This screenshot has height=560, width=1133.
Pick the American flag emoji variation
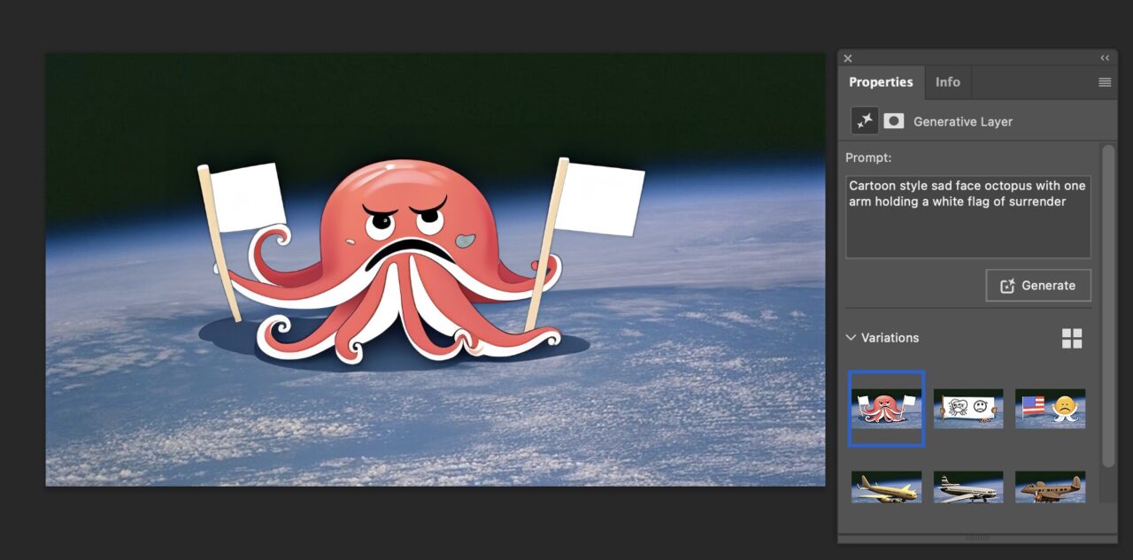[x=1050, y=409]
